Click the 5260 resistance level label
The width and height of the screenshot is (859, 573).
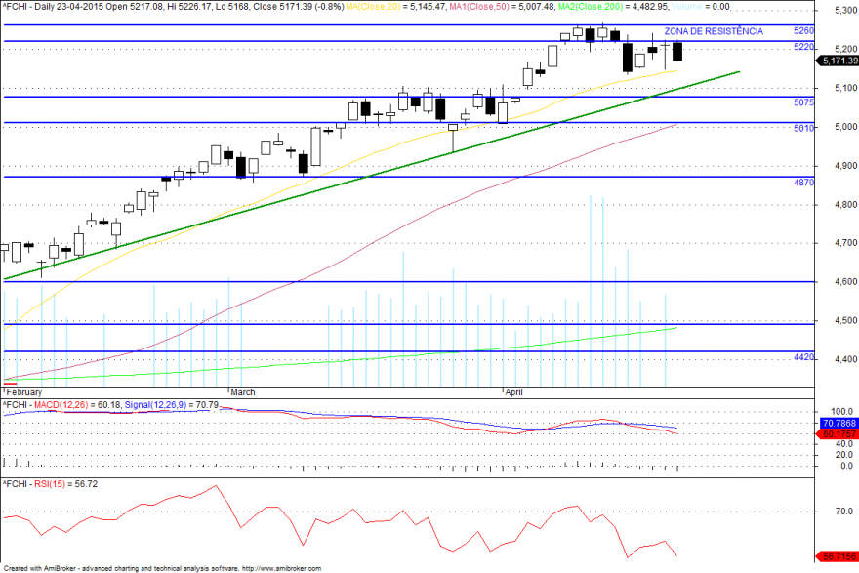[x=803, y=30]
